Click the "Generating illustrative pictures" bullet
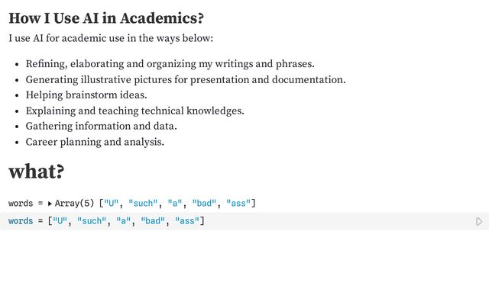489x305 pixels. pos(186,79)
